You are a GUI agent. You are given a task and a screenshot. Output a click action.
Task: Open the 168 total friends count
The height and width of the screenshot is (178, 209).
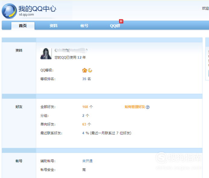point(85,107)
